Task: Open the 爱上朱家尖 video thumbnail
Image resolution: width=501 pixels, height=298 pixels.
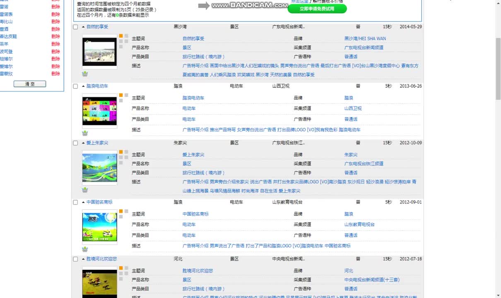Action: coord(100,168)
